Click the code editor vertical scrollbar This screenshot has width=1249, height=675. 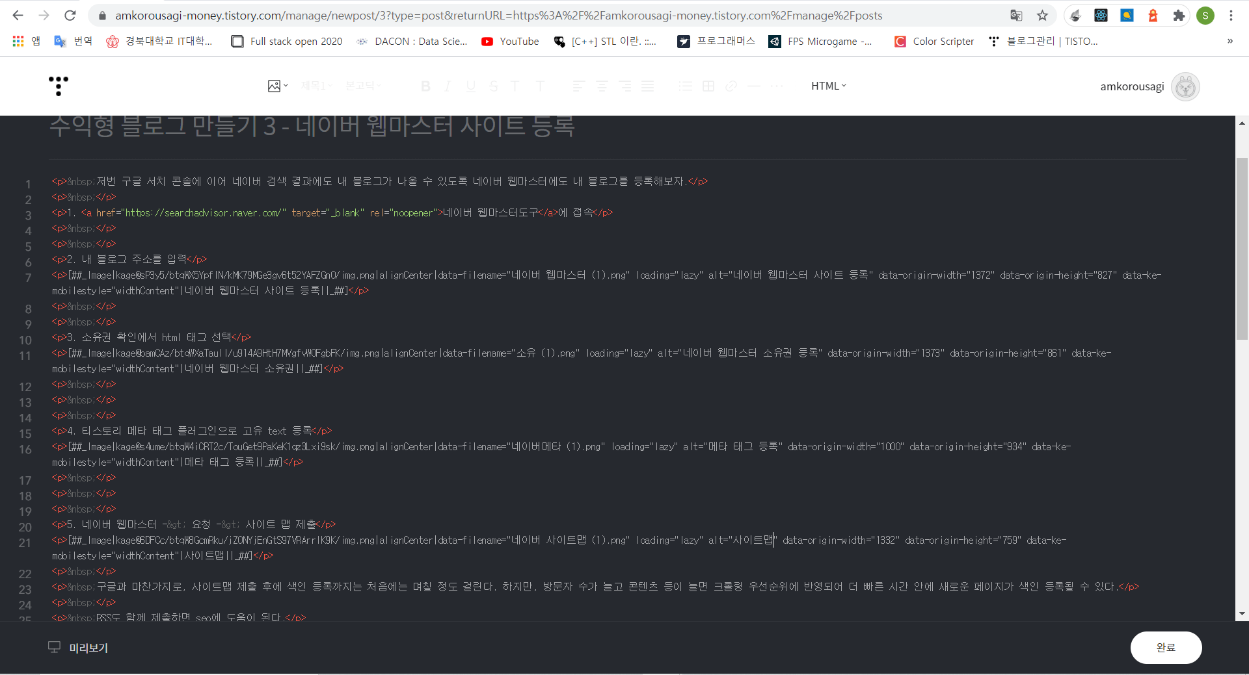[x=1242, y=248]
